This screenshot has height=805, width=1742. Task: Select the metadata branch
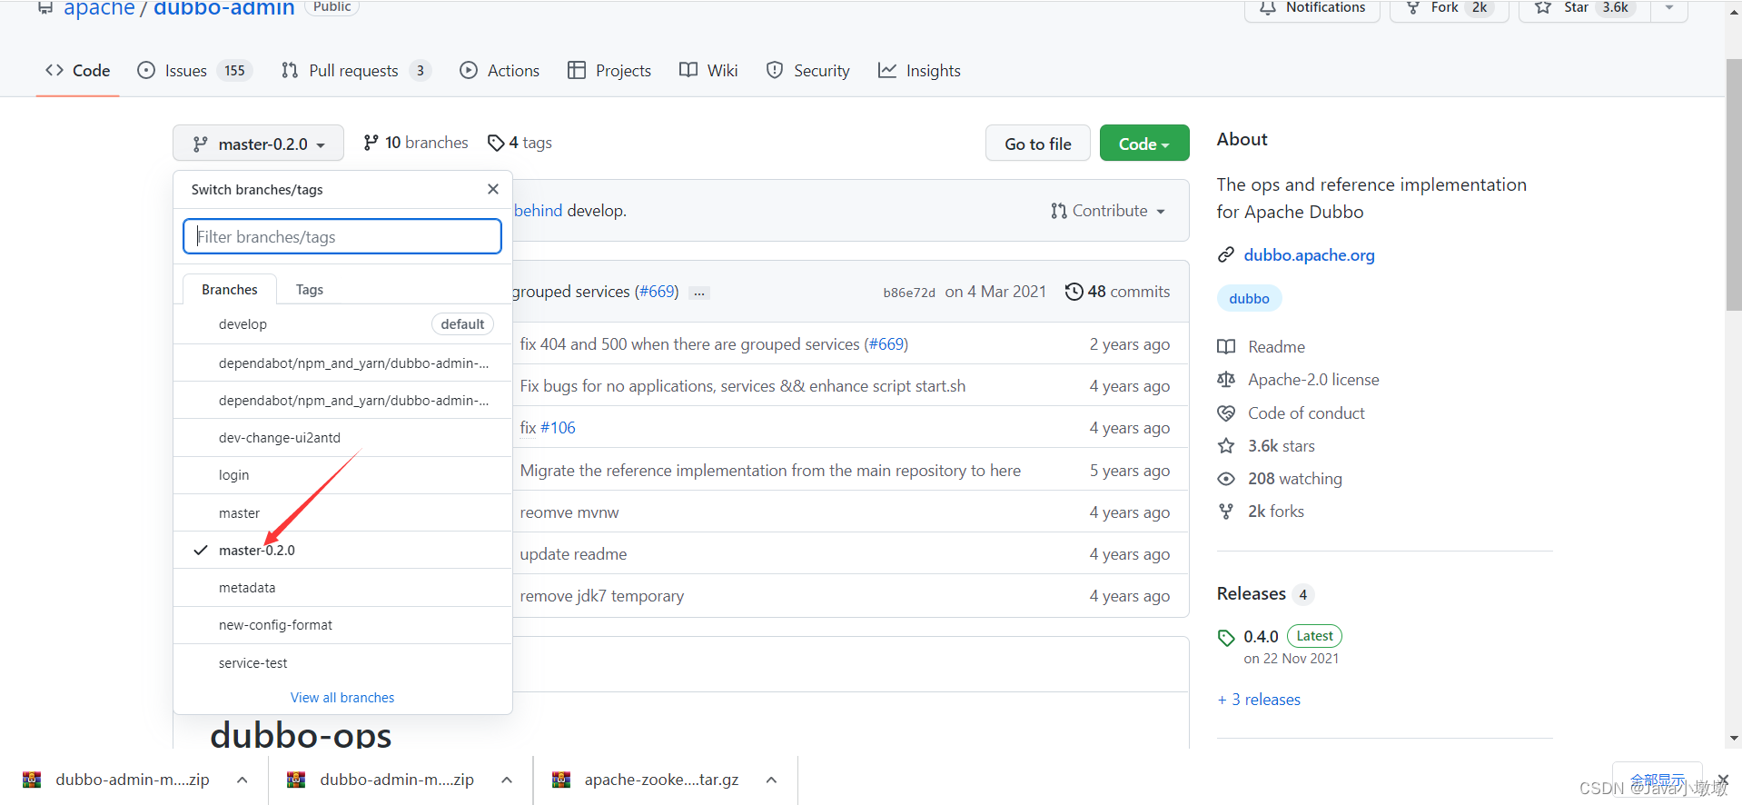pyautogui.click(x=342, y=588)
